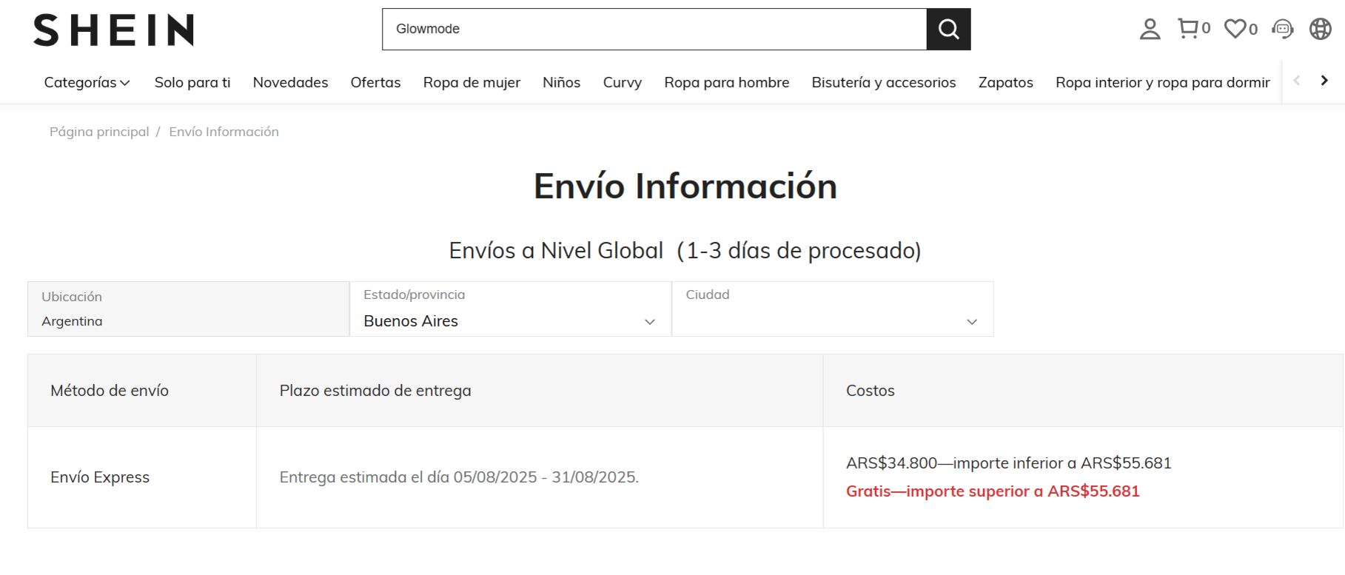Viewport: 1345px width, 575px height.
Task: Open the globe language selector
Action: click(x=1320, y=29)
